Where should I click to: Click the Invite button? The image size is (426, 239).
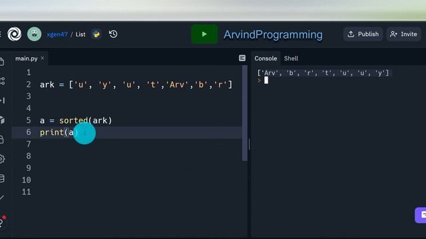[404, 34]
